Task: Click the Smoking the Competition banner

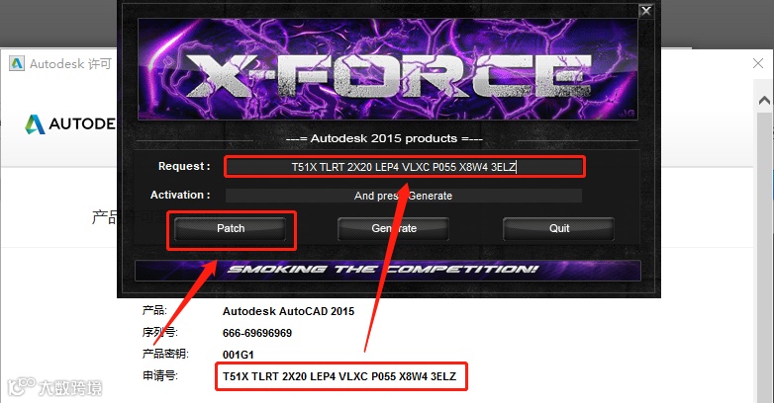Action: [x=387, y=270]
